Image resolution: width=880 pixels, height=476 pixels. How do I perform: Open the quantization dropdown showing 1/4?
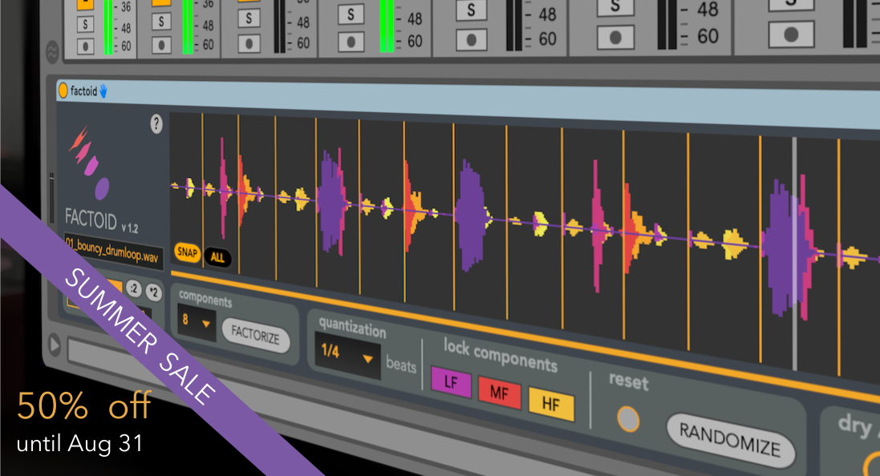347,356
